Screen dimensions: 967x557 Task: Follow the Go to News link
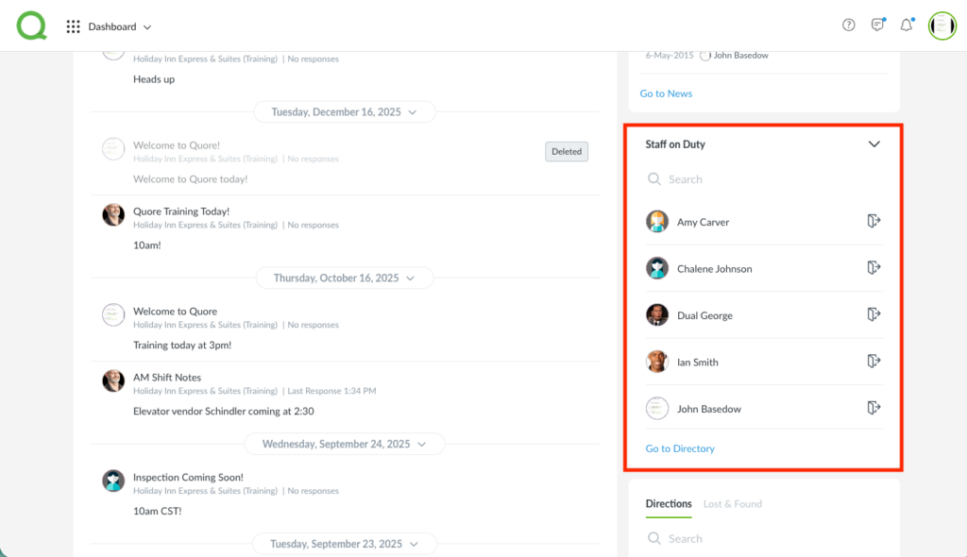(x=666, y=93)
